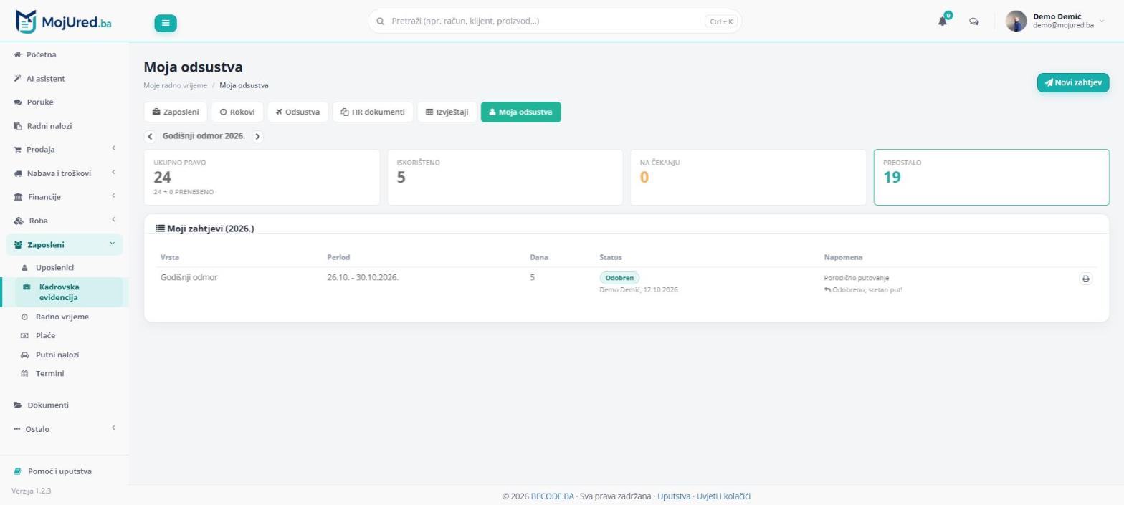Expand the Roba sidebar menu
Screen dimensions: 1124x505
coord(65,221)
